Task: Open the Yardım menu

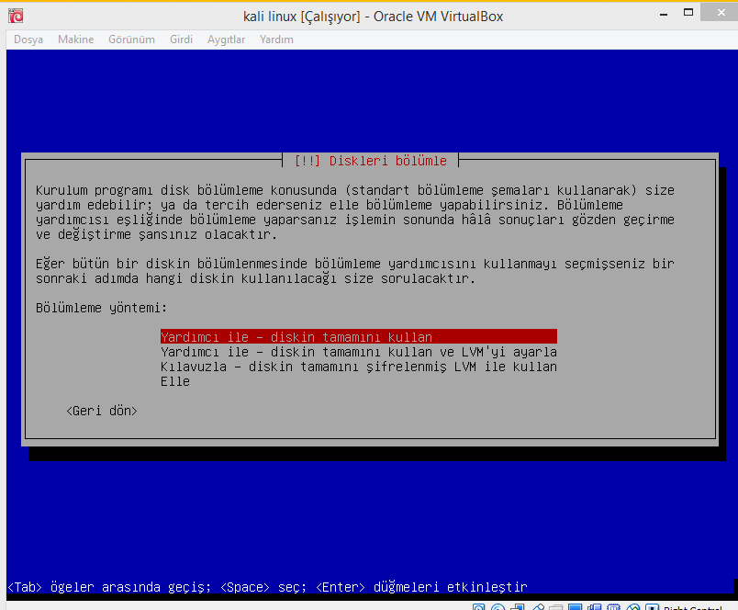Action: coord(276,40)
